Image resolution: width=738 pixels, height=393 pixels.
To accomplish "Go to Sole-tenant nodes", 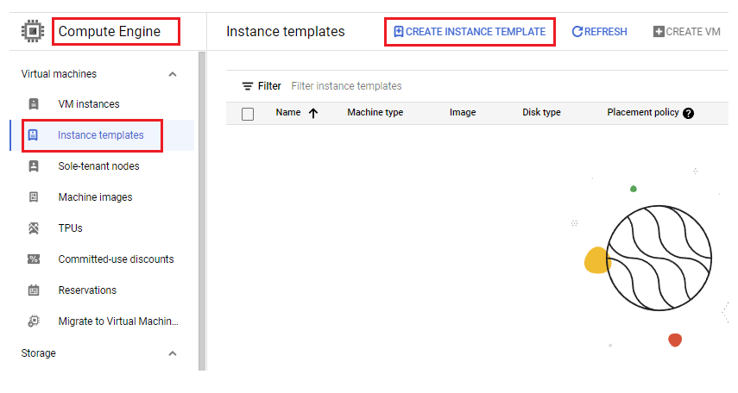I will 99,166.
